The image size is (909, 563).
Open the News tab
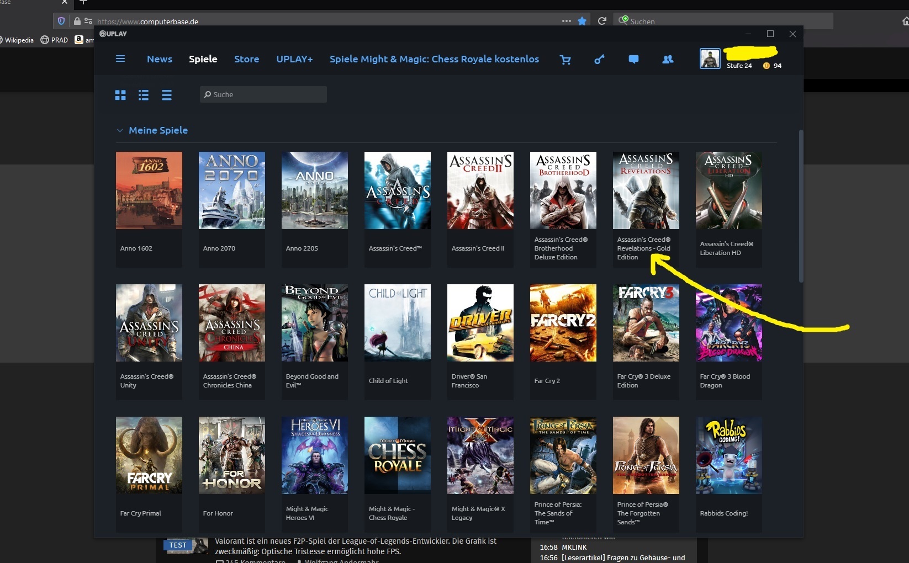160,59
